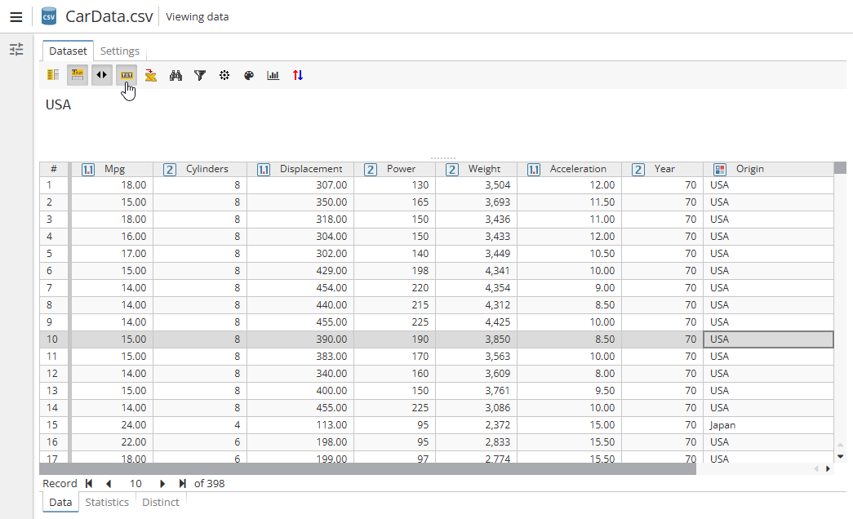Jump to the last record
The width and height of the screenshot is (853, 519).
pyautogui.click(x=183, y=483)
